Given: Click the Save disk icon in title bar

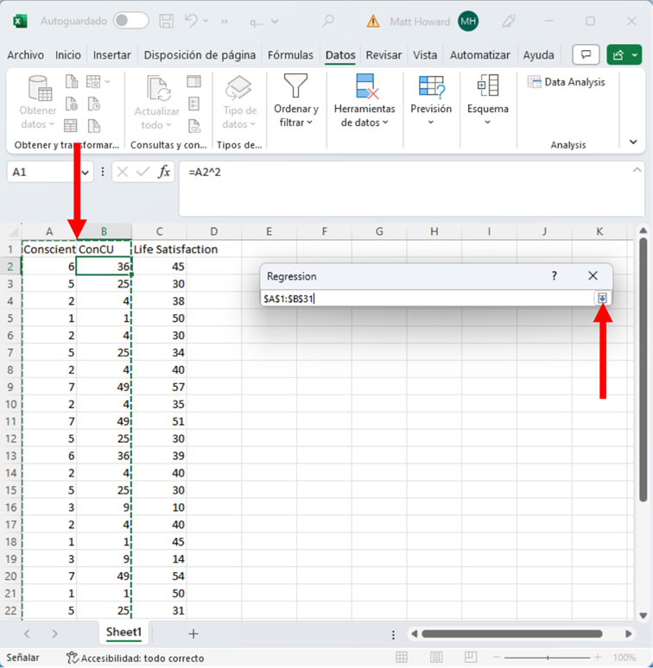Looking at the screenshot, I should tap(167, 21).
